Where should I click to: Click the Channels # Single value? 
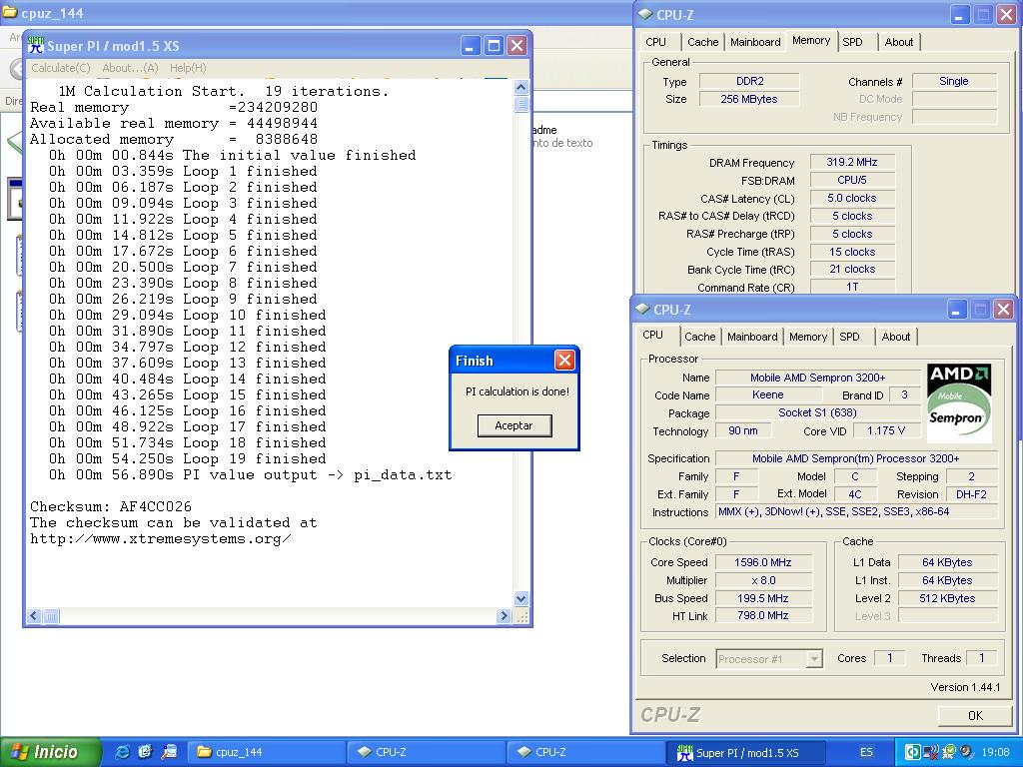pos(954,81)
